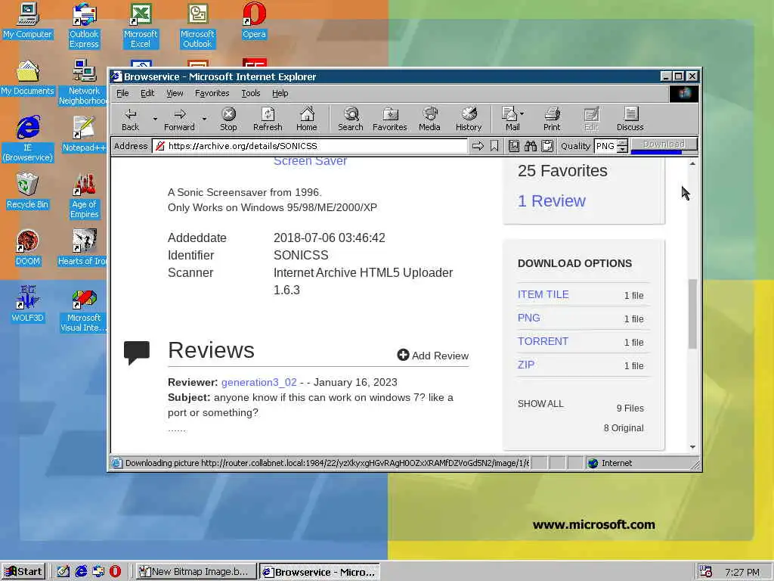Click the ZIP download option
The width and height of the screenshot is (774, 581).
[526, 365]
